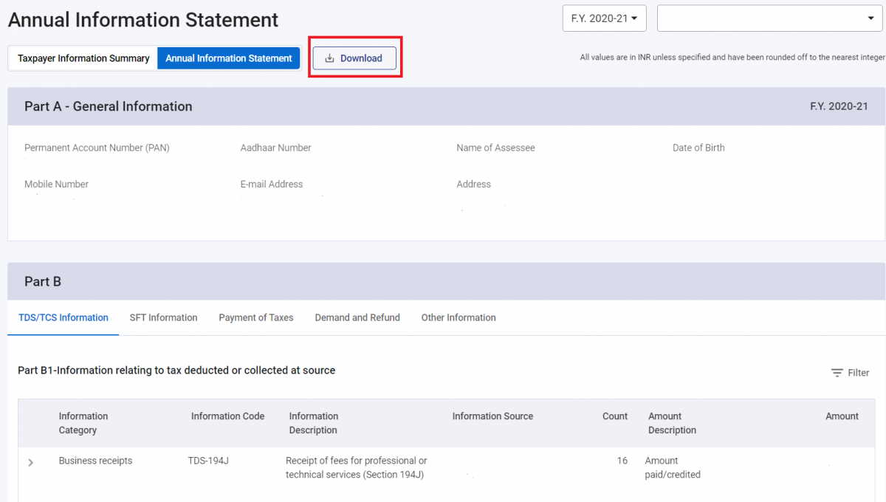View the Other Information tab
This screenshot has width=886, height=502.
click(x=459, y=317)
